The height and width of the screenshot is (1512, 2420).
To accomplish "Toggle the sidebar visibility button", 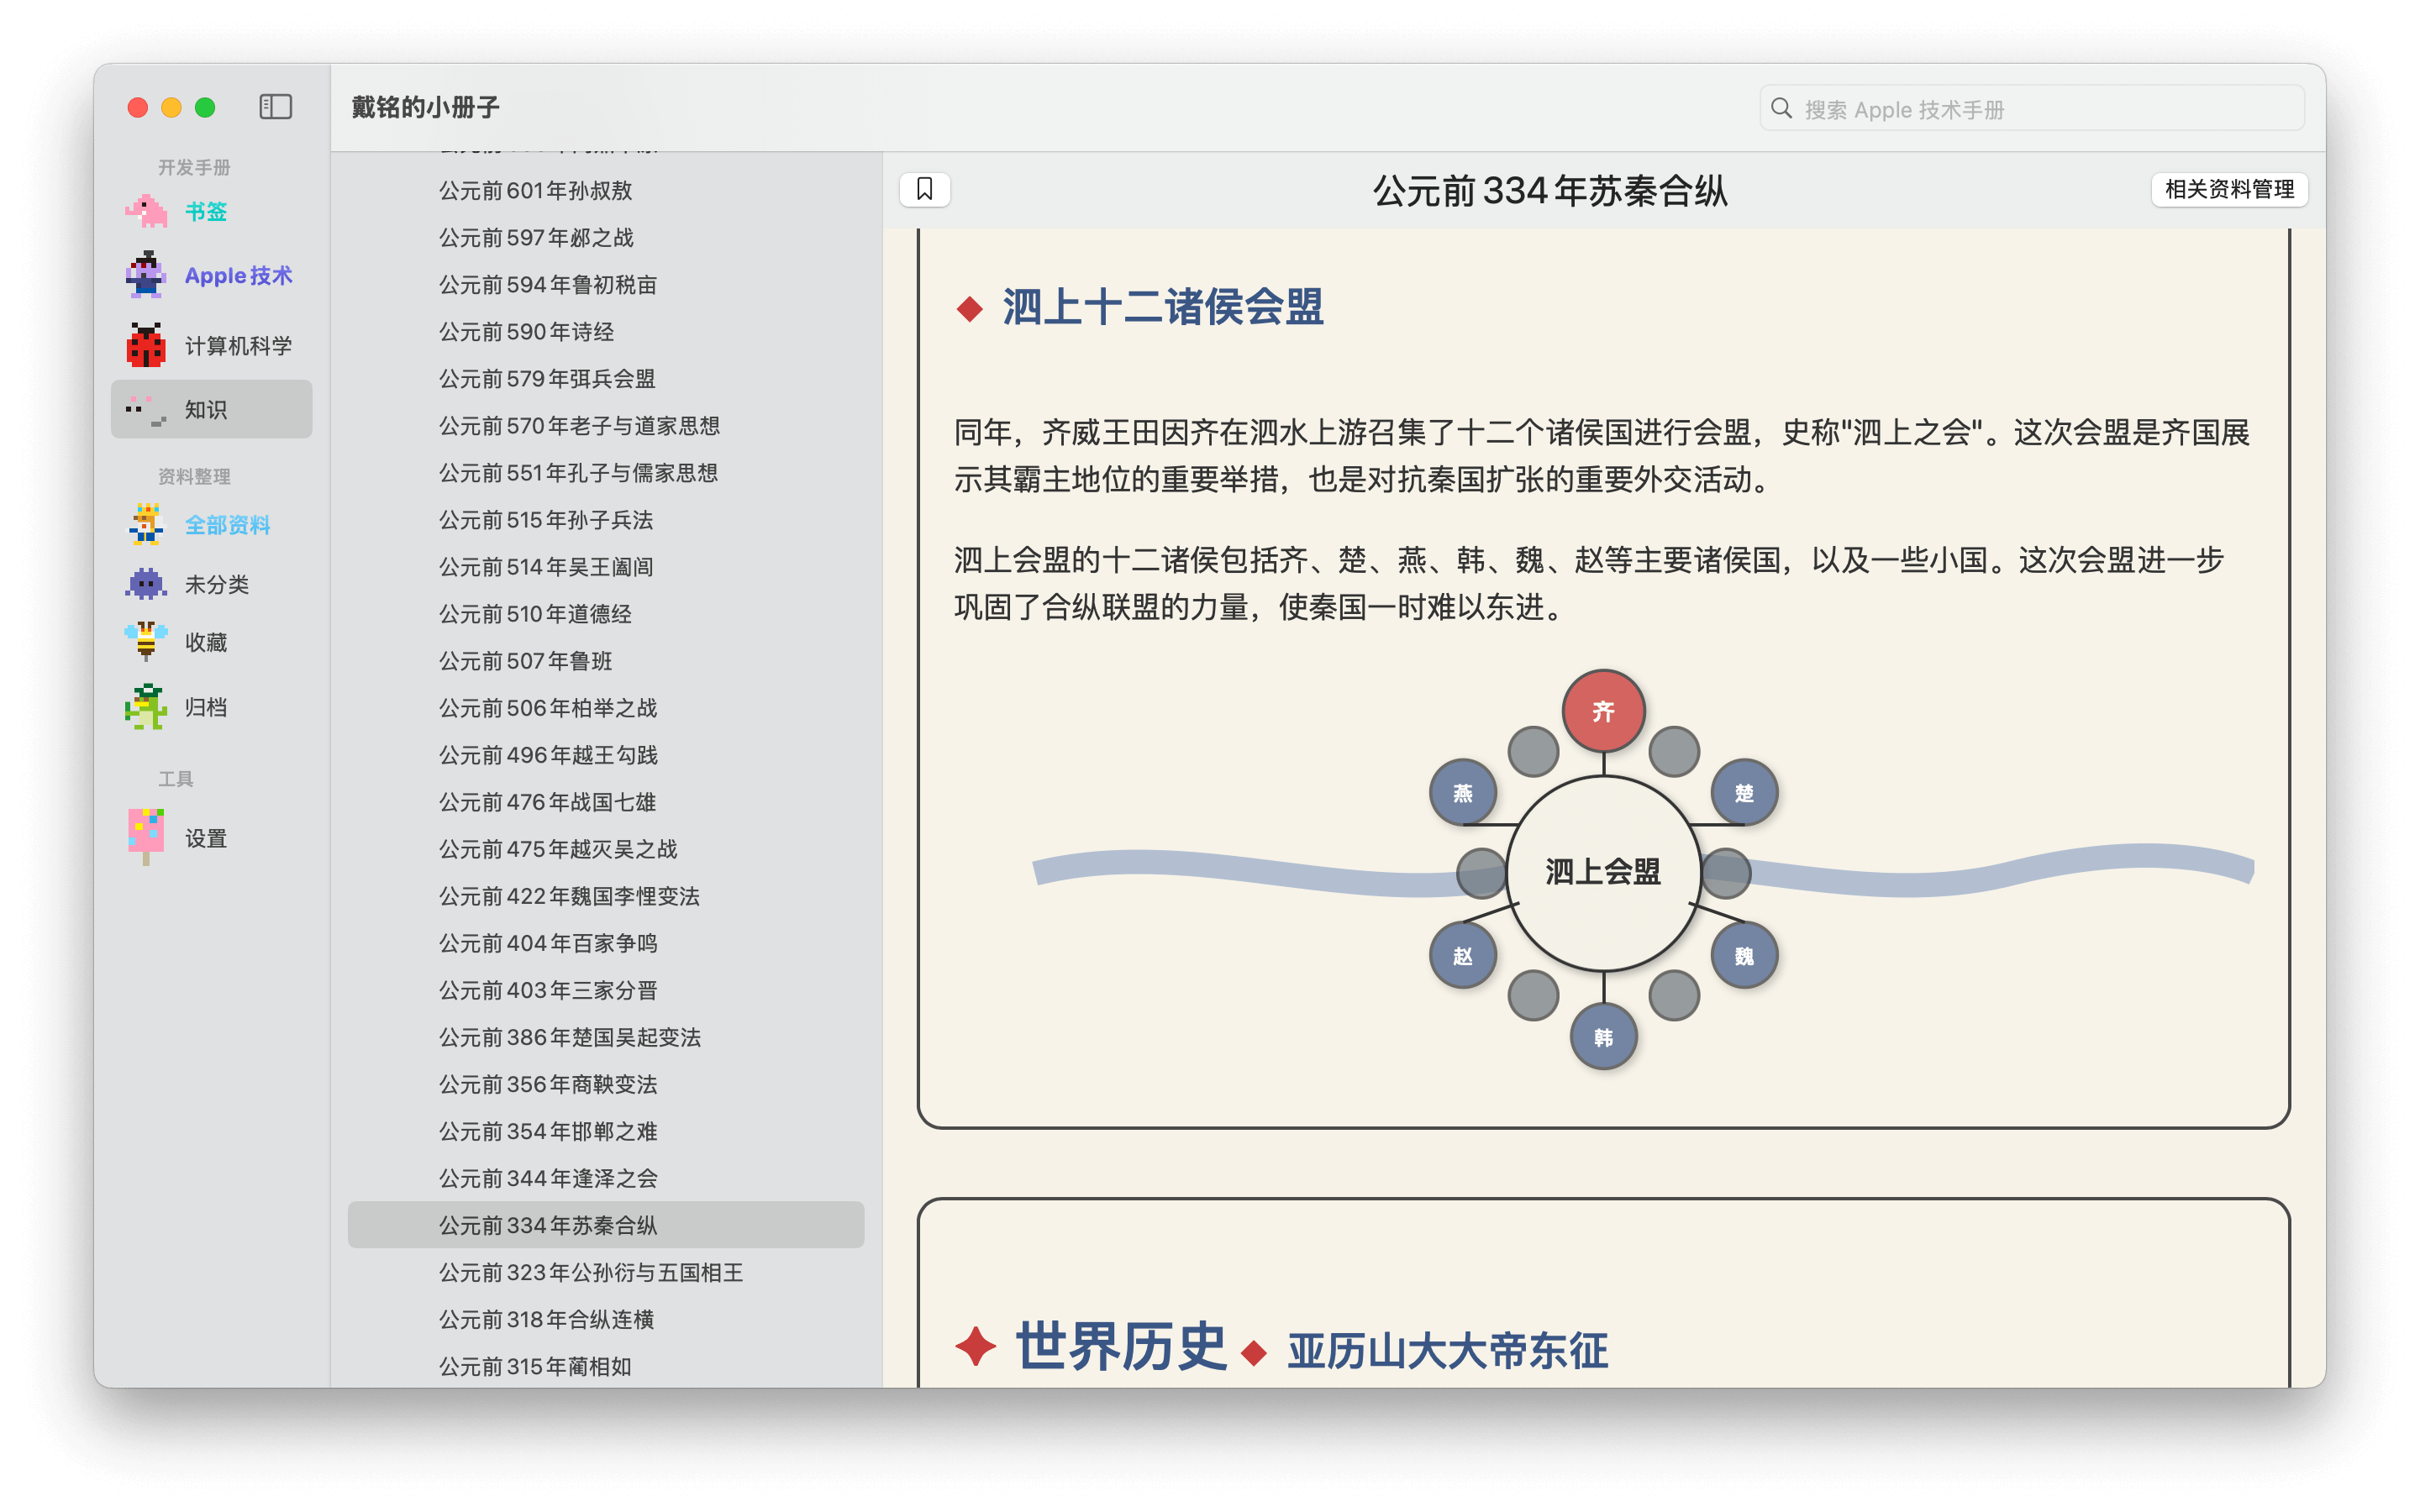I will coord(275,107).
